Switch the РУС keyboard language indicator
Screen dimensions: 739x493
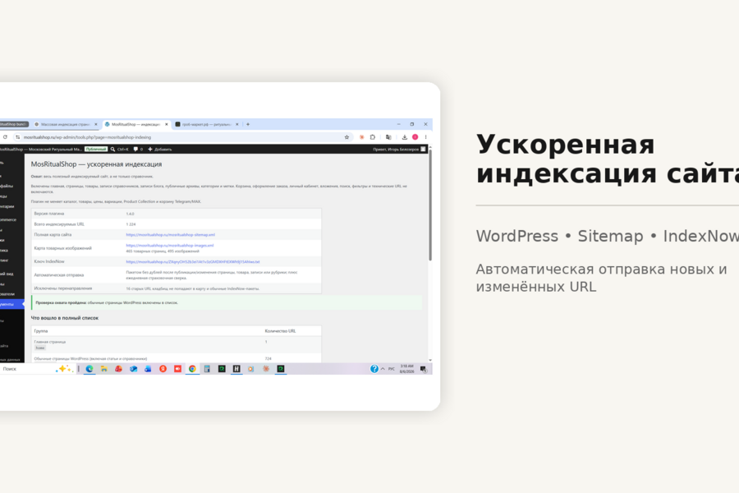391,369
